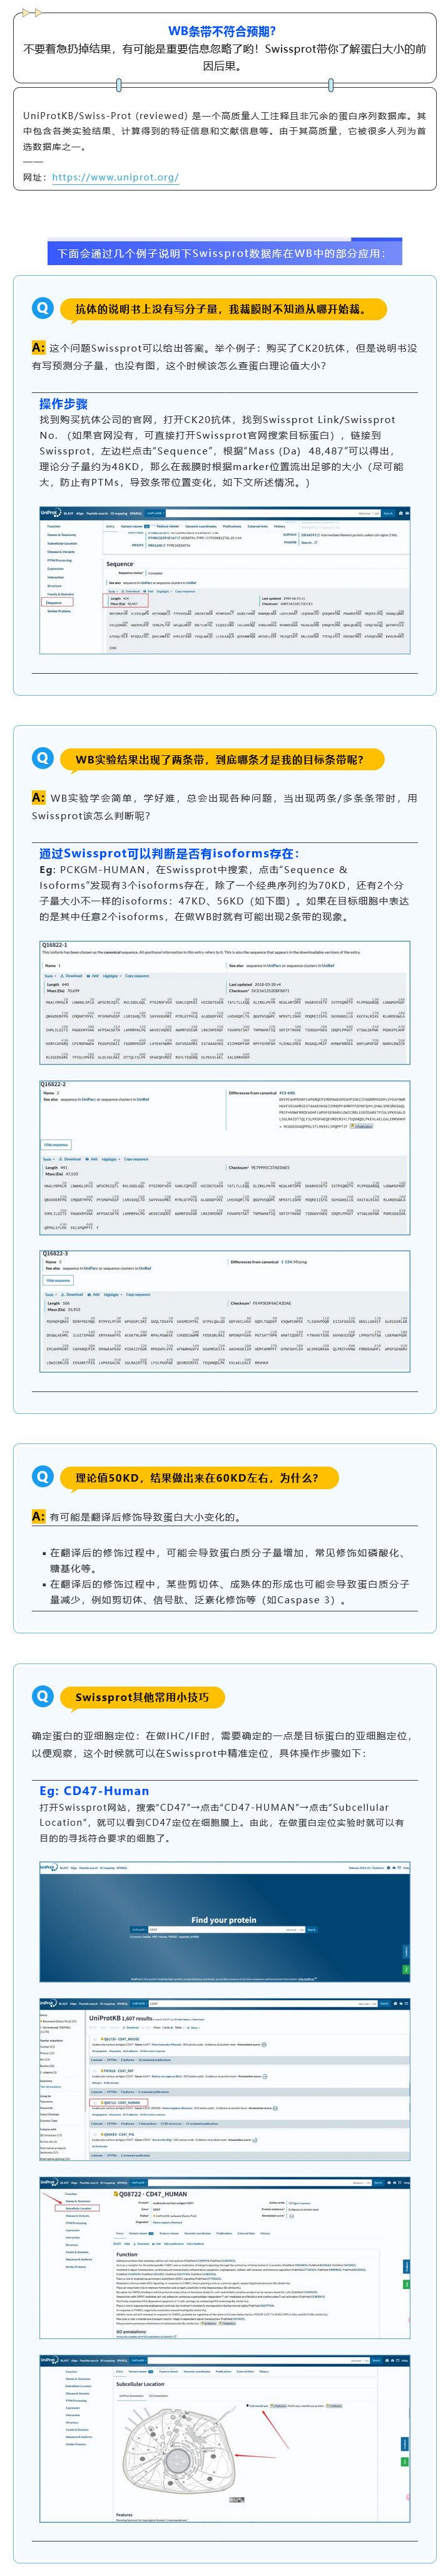Select Sequence in the CK20 screenshot sidebar
This screenshot has width=448, height=2576.
(x=54, y=602)
